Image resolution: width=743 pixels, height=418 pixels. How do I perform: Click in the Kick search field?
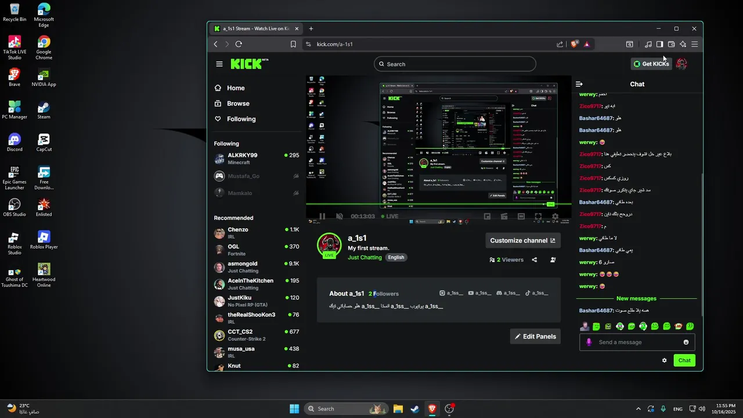455,64
